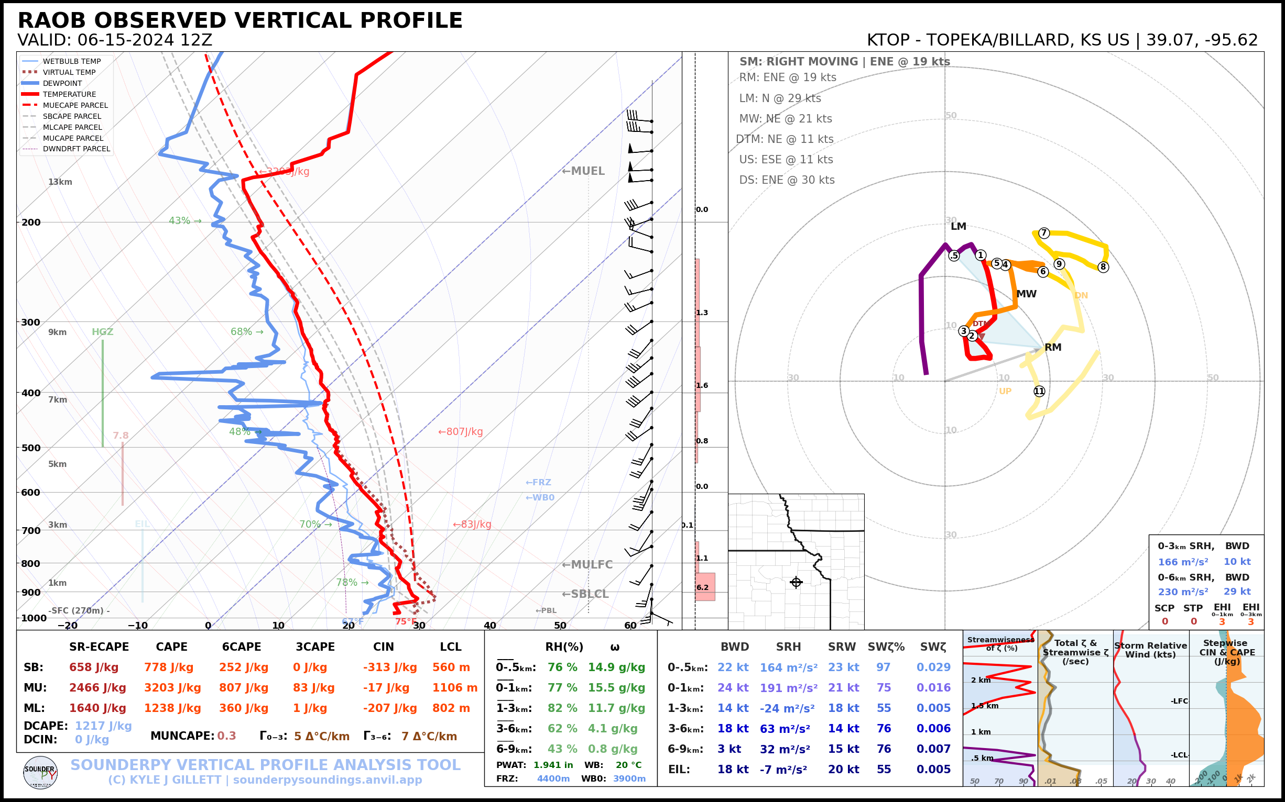
Task: Click the MULFC level label
Action: 587,564
